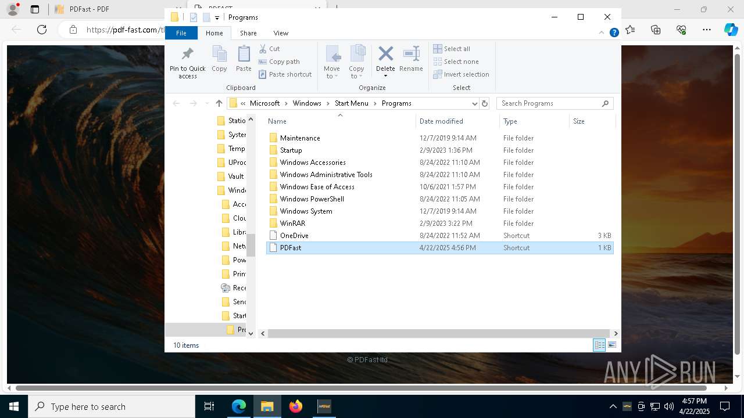Click Paste shortcut in ribbon

pos(285,74)
